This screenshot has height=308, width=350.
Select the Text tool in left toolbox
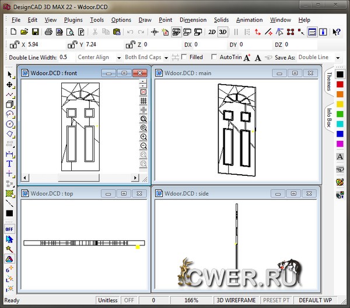point(9,164)
